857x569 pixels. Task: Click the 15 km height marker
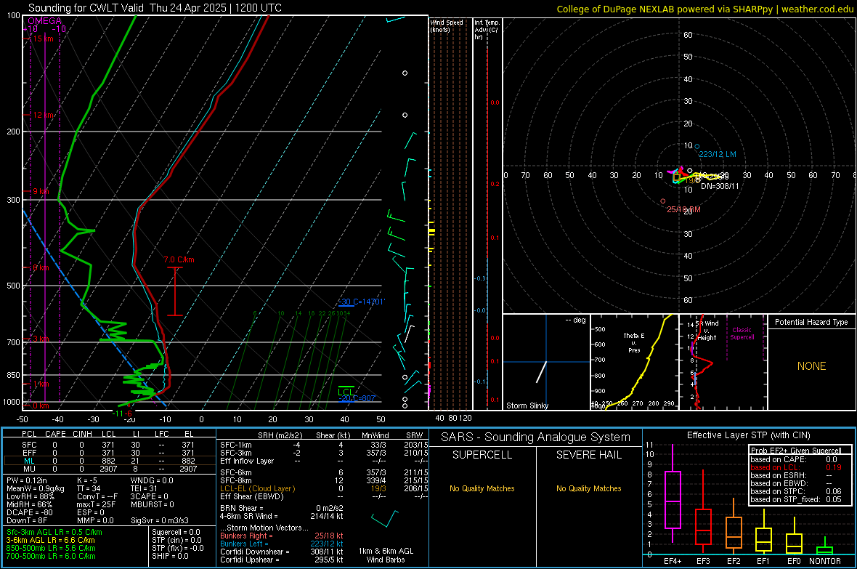tap(43, 39)
